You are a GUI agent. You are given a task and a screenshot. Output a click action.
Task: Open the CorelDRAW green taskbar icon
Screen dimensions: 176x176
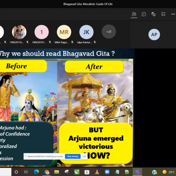click(x=77, y=172)
